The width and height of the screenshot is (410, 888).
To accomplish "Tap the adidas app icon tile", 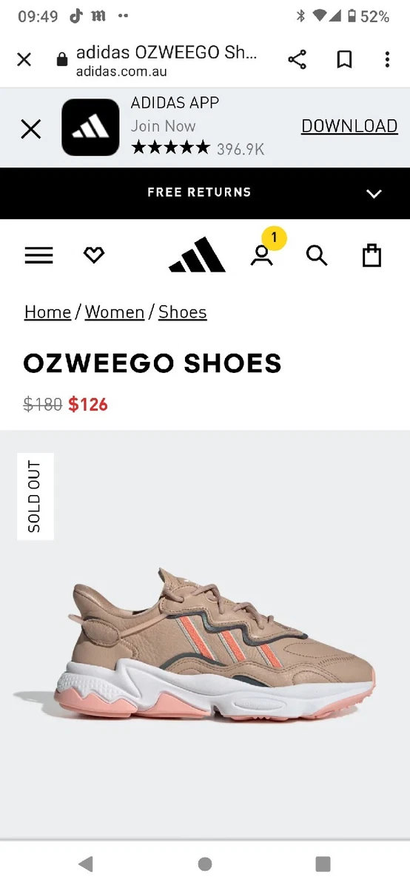I will coord(90,127).
